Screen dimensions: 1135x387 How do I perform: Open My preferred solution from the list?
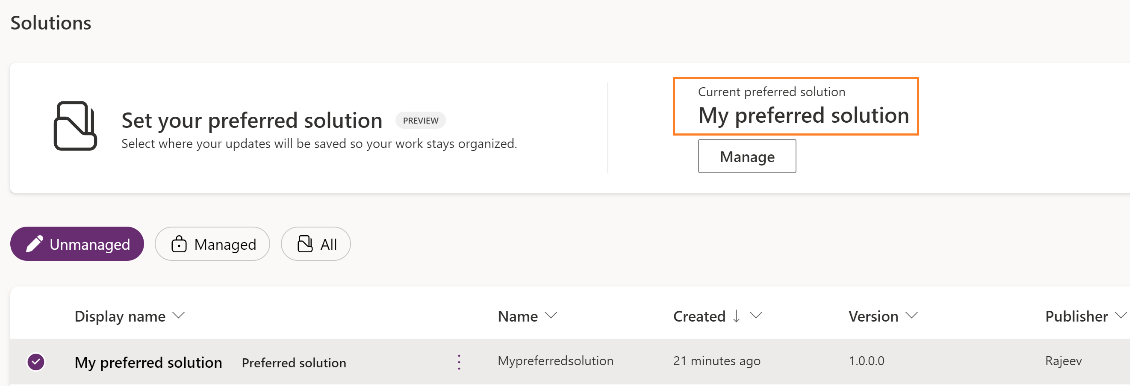[x=148, y=363]
